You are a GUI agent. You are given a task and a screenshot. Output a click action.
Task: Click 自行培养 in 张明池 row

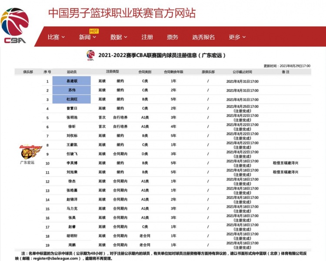[x=120, y=117]
